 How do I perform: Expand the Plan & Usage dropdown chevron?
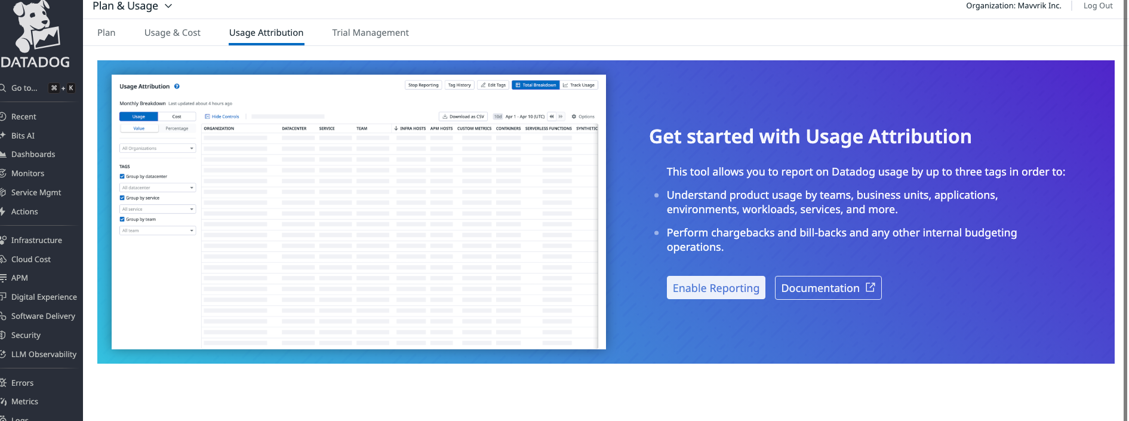click(168, 6)
